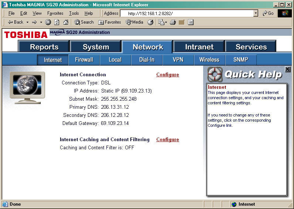This screenshot has width=294, height=209.
Task: Switch to the Services tab
Action: point(251,47)
